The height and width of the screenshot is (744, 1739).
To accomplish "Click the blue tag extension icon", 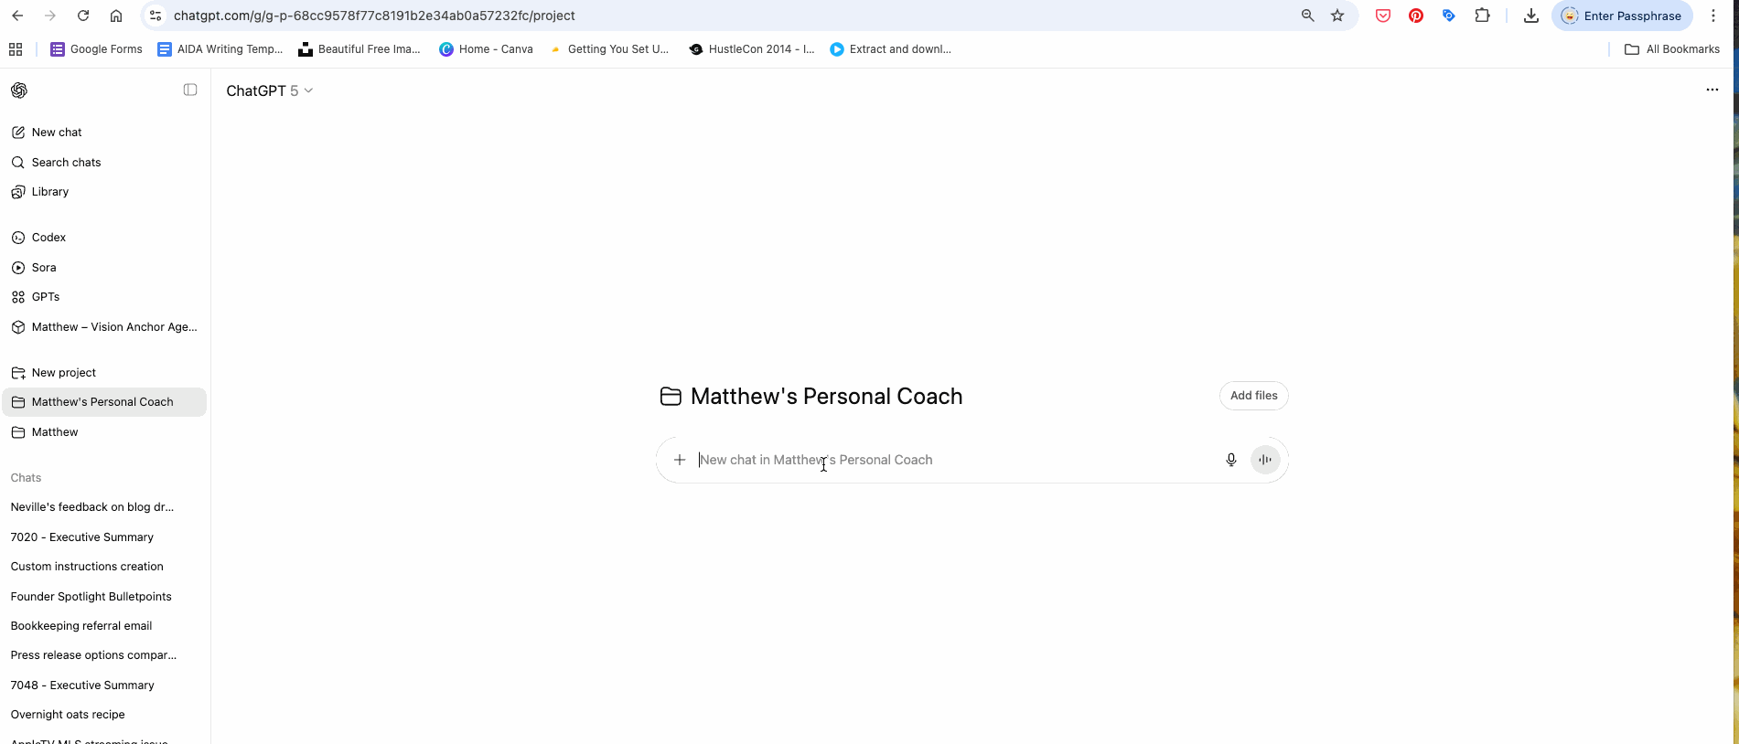I will click(x=1449, y=16).
